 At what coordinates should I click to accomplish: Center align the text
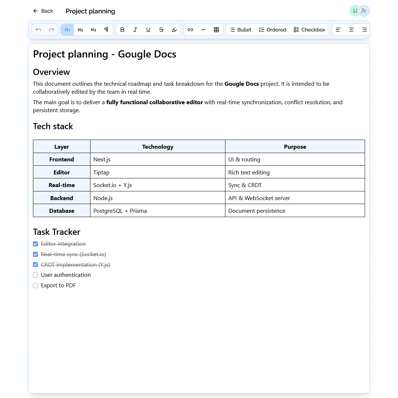351,30
